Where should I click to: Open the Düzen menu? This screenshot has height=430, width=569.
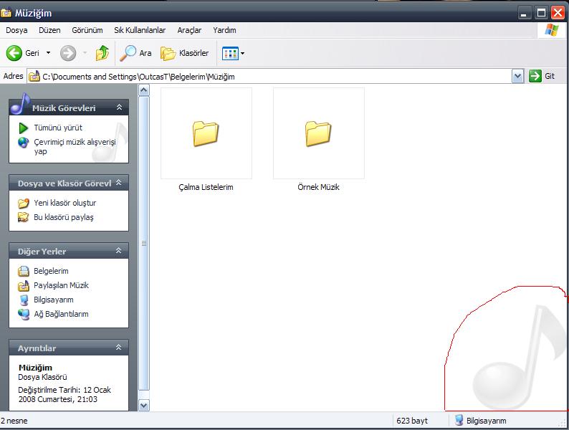point(49,30)
